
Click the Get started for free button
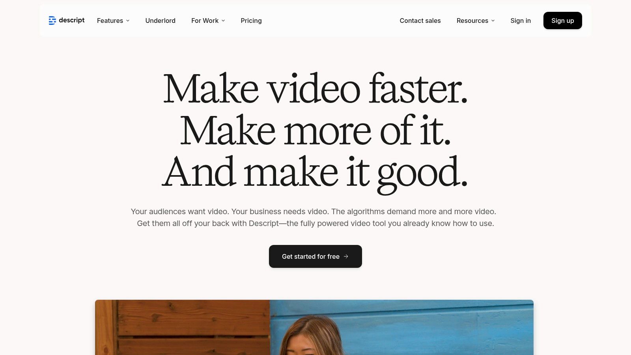[315, 256]
